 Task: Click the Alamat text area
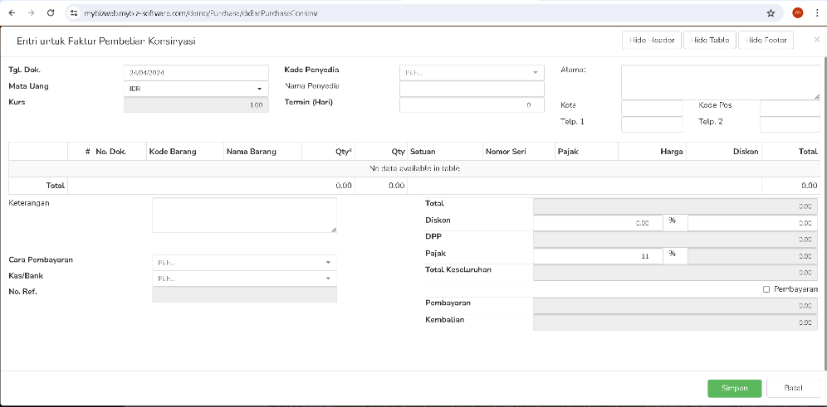[721, 82]
